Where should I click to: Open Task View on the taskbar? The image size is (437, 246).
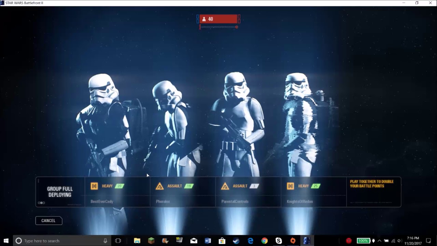118,241
